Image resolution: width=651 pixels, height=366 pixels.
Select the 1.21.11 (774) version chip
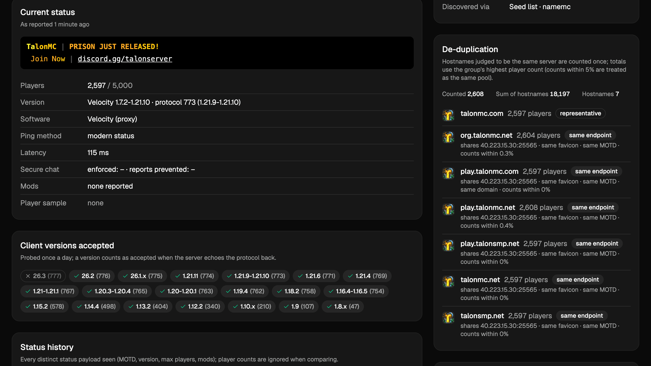click(x=194, y=276)
